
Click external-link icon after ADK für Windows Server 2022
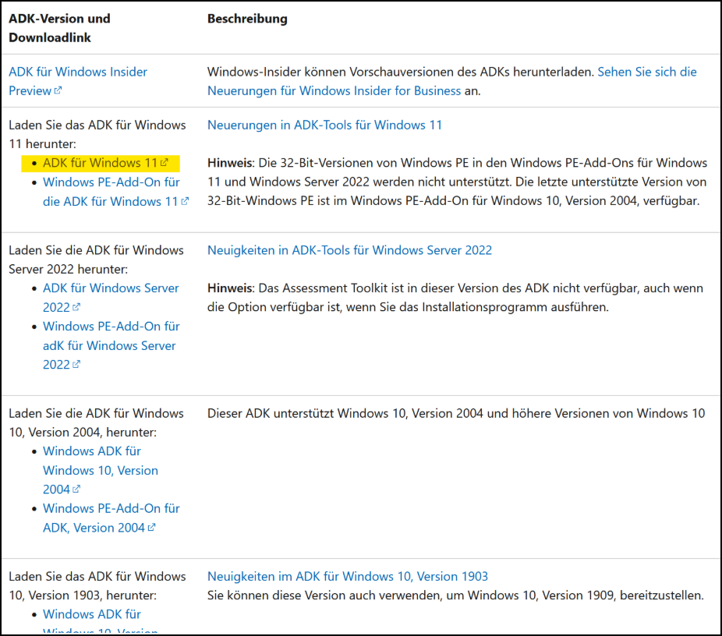coord(76,308)
